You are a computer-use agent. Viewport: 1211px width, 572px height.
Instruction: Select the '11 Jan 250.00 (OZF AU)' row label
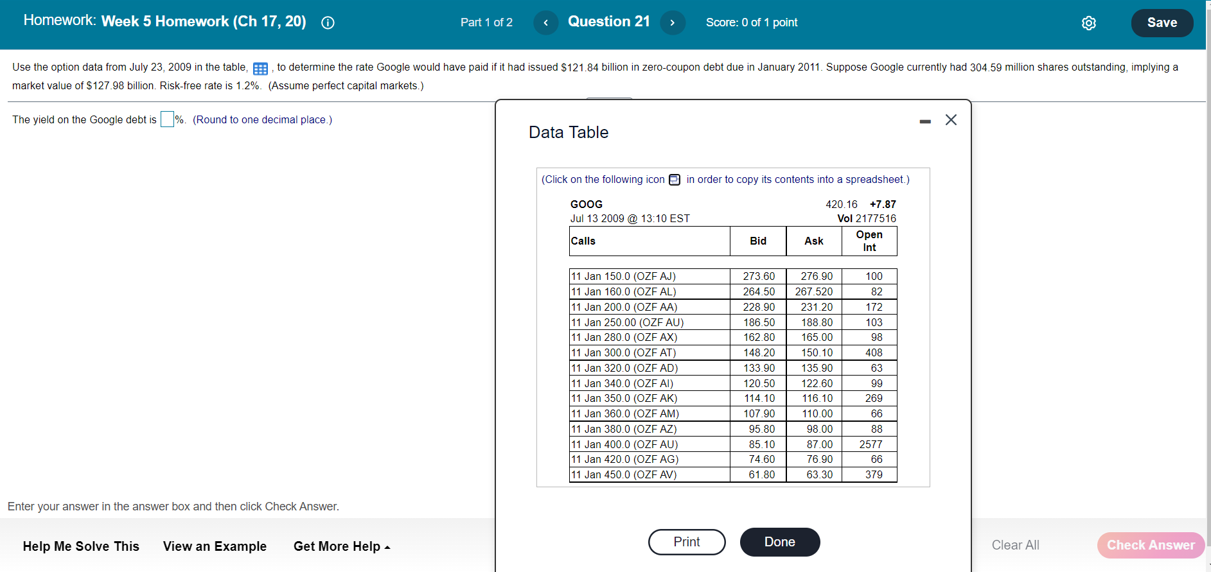click(x=627, y=323)
